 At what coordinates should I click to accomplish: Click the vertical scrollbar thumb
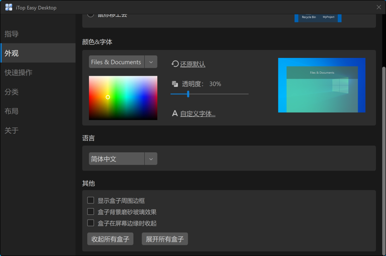point(384,161)
